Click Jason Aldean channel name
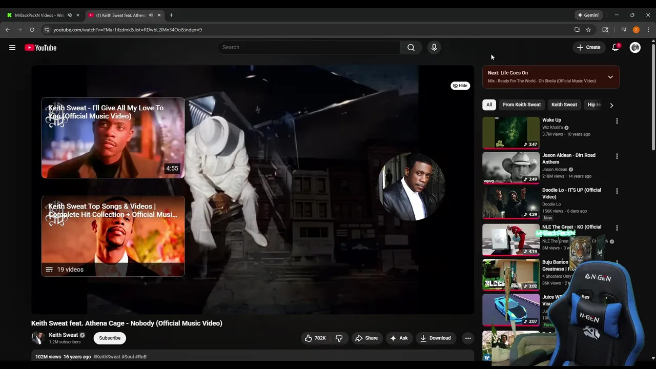 pos(555,170)
